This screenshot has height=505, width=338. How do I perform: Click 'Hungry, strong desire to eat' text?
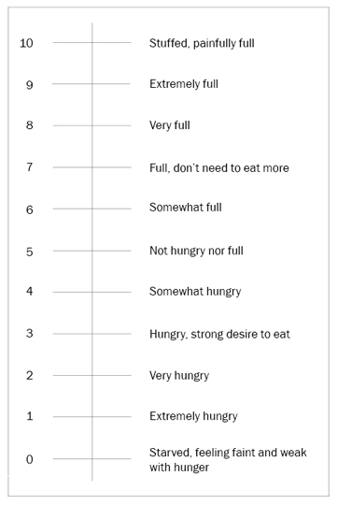pyautogui.click(x=219, y=334)
